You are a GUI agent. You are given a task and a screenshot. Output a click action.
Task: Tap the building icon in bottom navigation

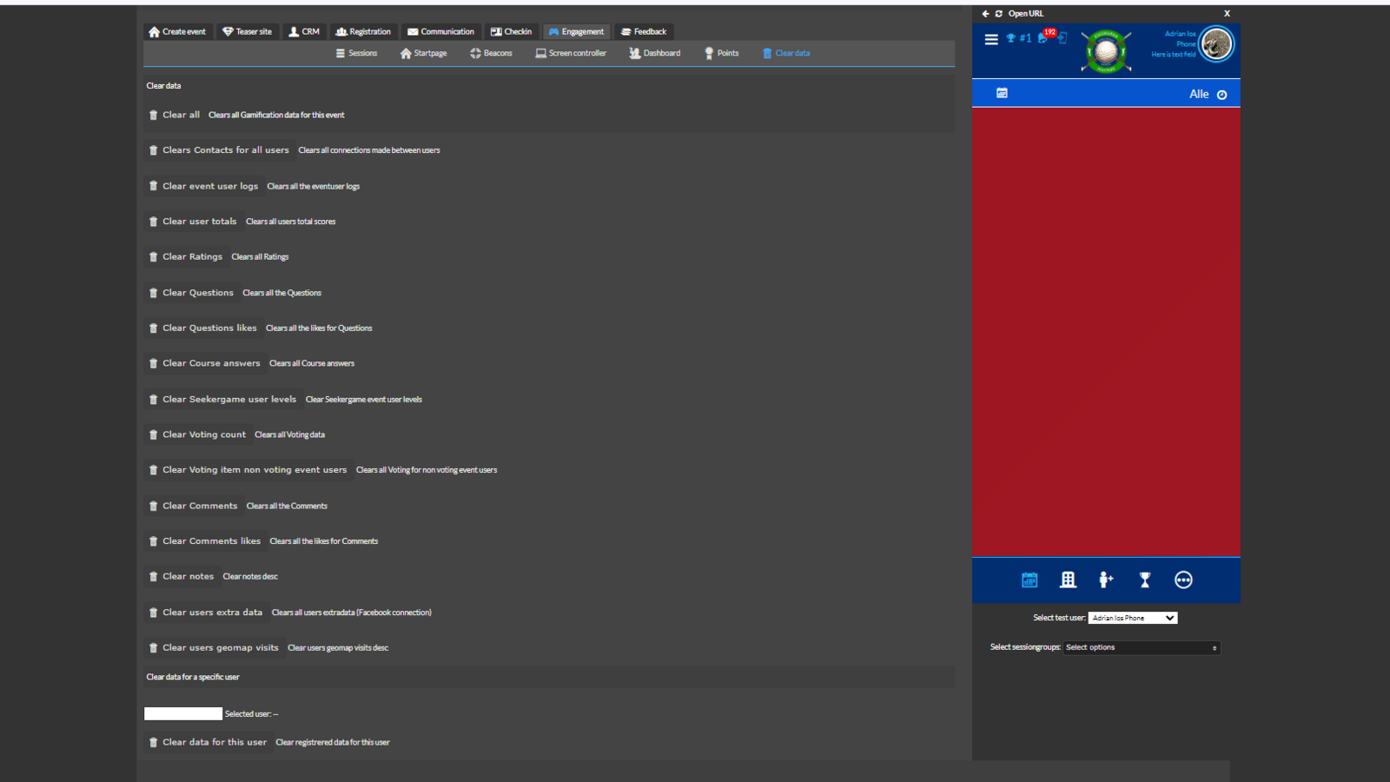[x=1068, y=580]
